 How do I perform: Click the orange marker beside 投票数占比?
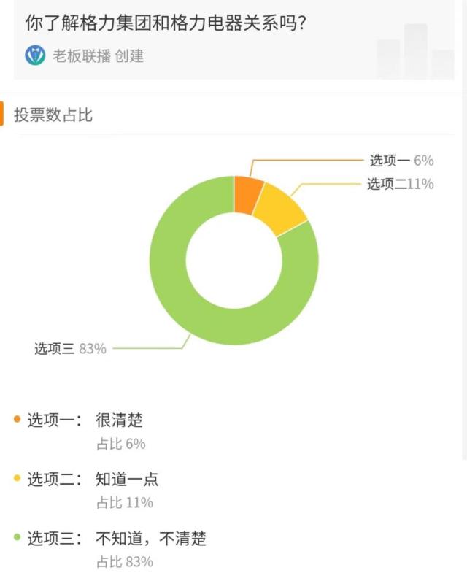(2, 115)
